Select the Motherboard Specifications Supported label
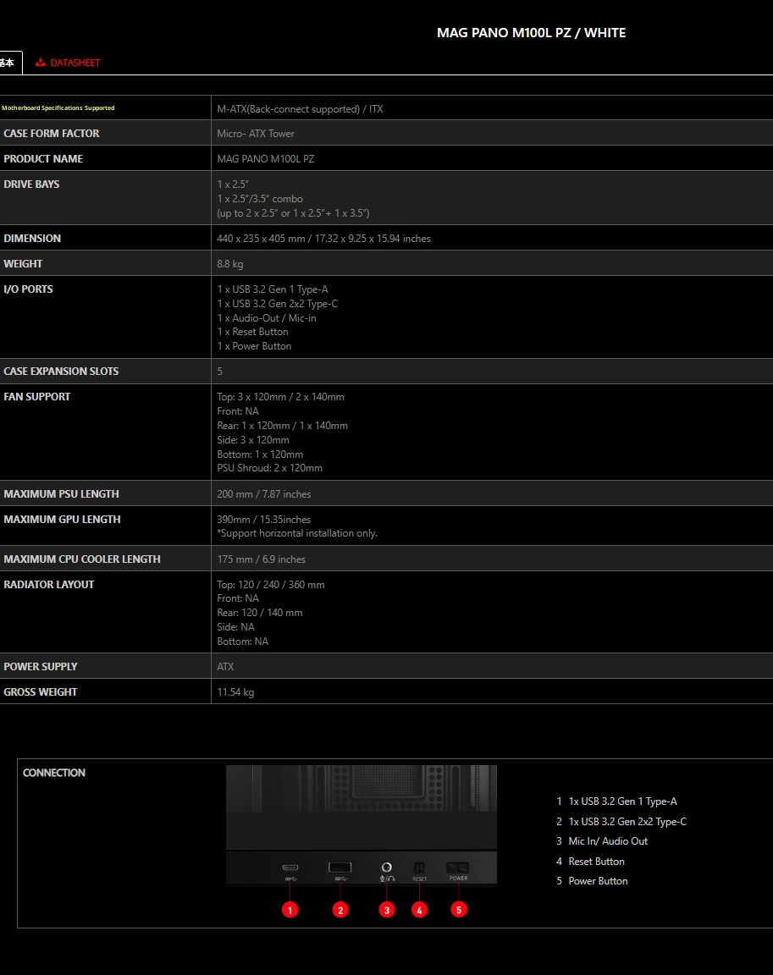 (58, 108)
